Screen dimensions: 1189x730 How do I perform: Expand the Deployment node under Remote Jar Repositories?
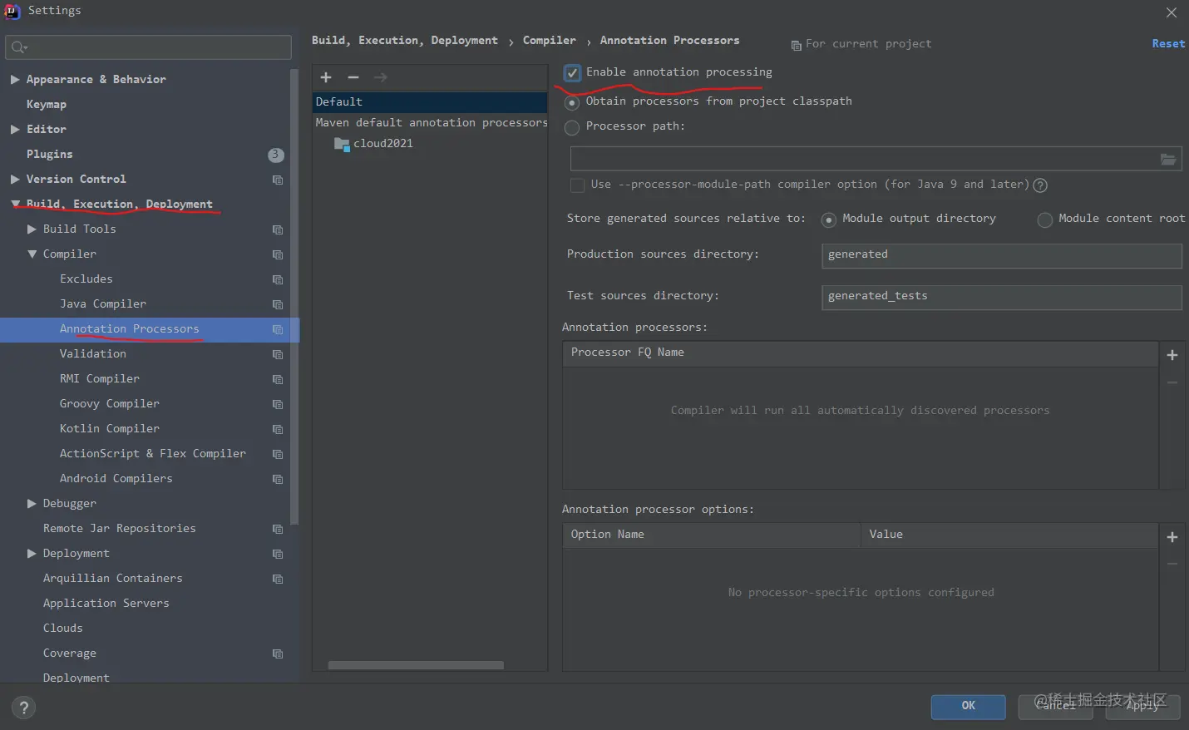(32, 553)
